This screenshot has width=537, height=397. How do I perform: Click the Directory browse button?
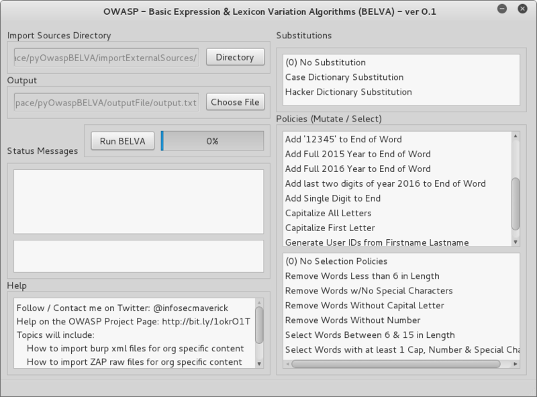tap(235, 57)
